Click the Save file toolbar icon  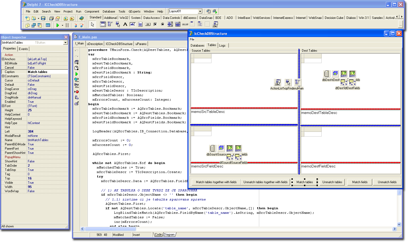point(43,18)
